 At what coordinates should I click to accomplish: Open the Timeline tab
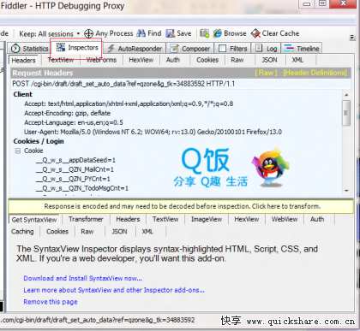(302, 49)
